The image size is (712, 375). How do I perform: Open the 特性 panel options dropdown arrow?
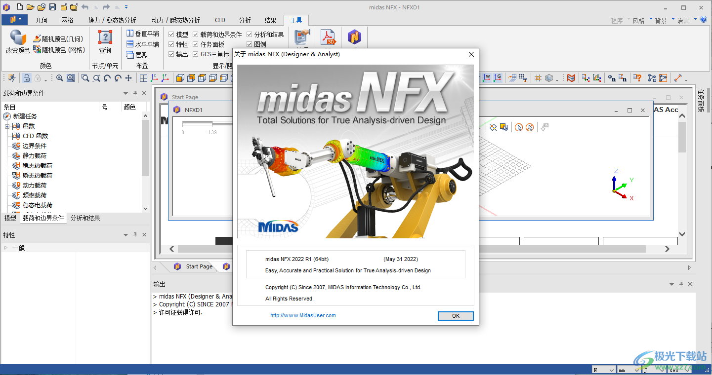[126, 235]
